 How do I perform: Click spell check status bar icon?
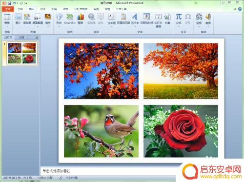tap(61, 178)
